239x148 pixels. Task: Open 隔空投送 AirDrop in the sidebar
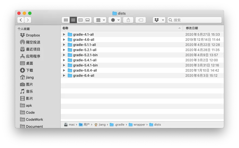pyautogui.click(x=30, y=42)
